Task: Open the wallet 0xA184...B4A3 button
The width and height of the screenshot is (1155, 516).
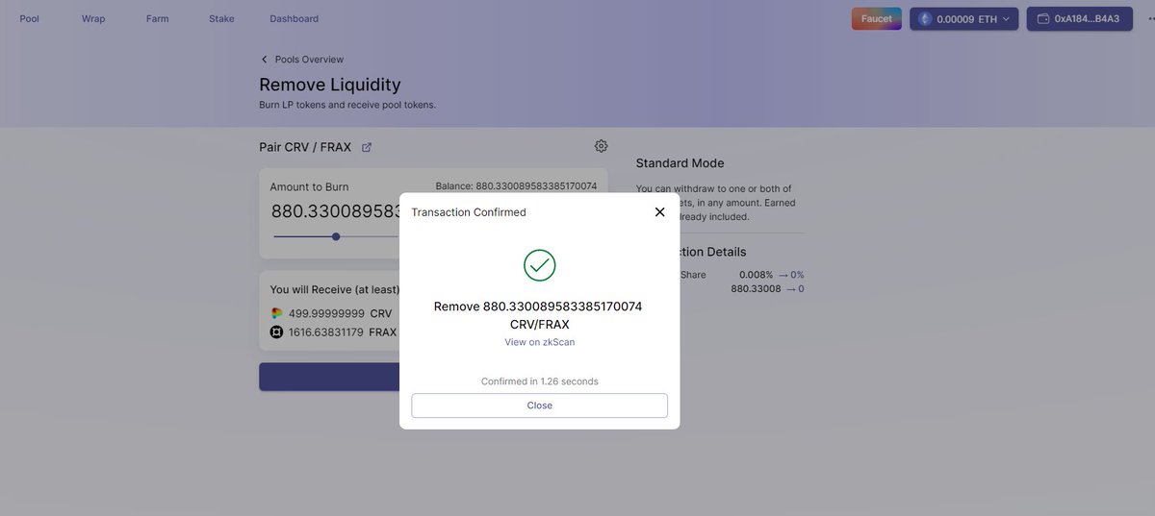Action: tap(1078, 18)
